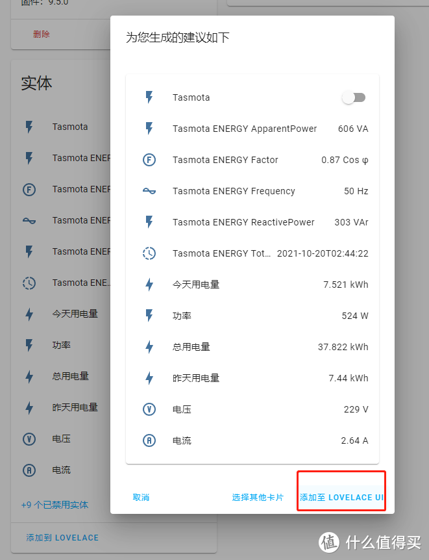Toggle the Tasmota switch in the dialog
This screenshot has height=560, width=429.
click(354, 97)
